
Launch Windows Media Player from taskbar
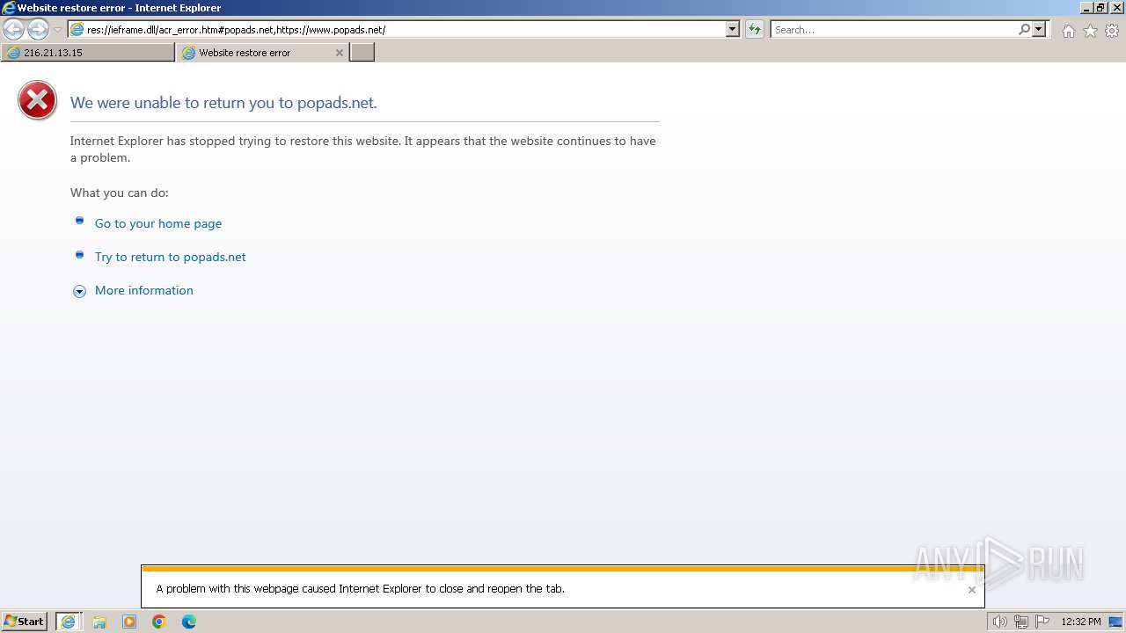pyautogui.click(x=129, y=622)
